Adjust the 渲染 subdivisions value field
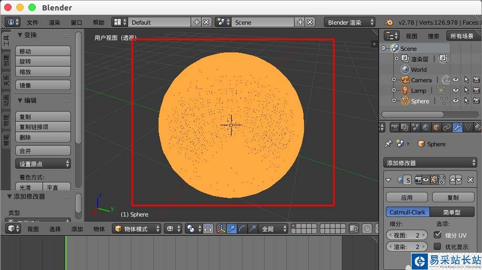Screen dimensions: 482x270 click(407, 247)
